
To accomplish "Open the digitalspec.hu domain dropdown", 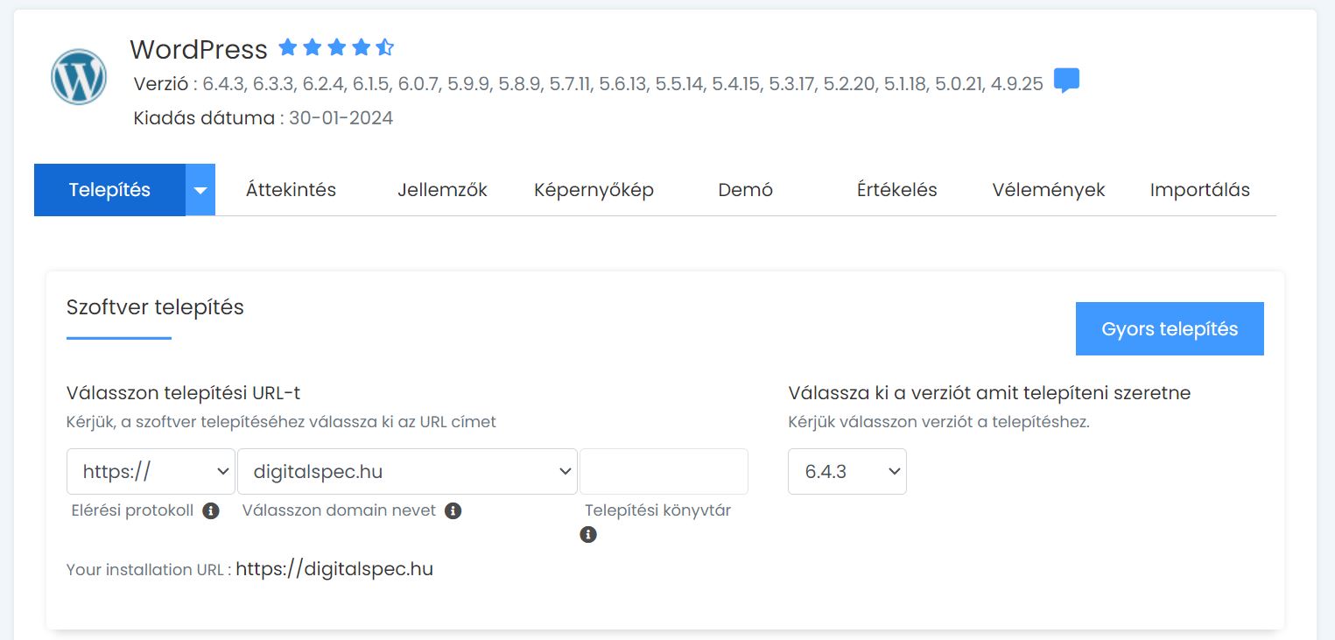I will [407, 472].
